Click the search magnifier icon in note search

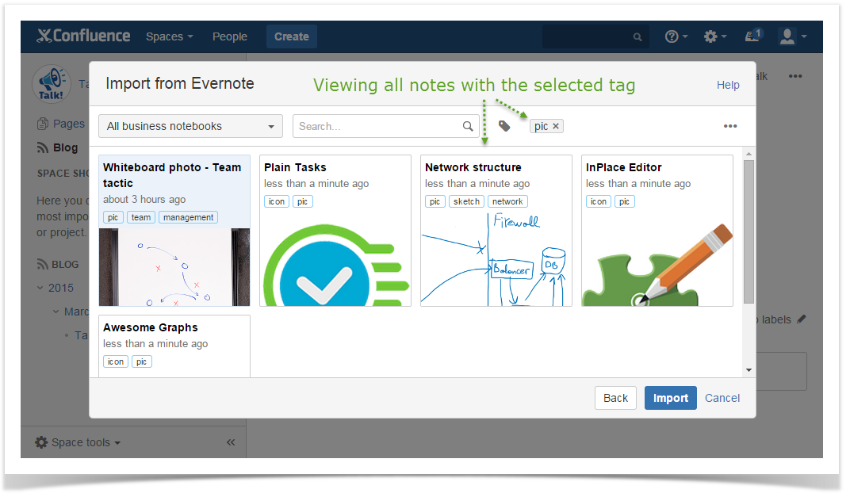click(468, 126)
